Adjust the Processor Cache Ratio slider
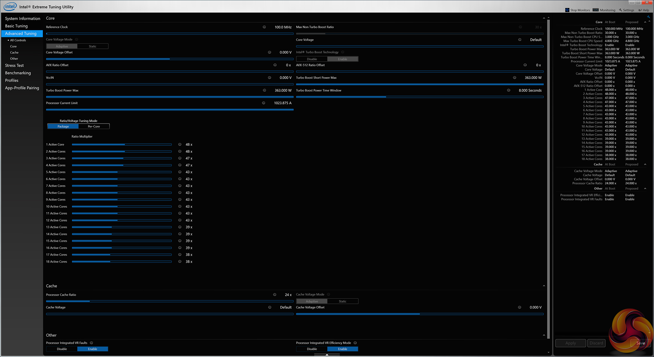 coord(90,301)
